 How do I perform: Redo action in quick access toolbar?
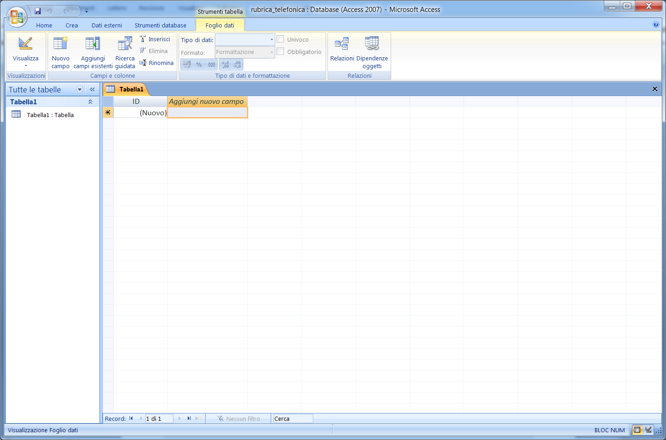point(66,11)
